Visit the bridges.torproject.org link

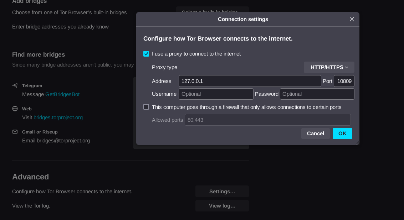point(58,117)
